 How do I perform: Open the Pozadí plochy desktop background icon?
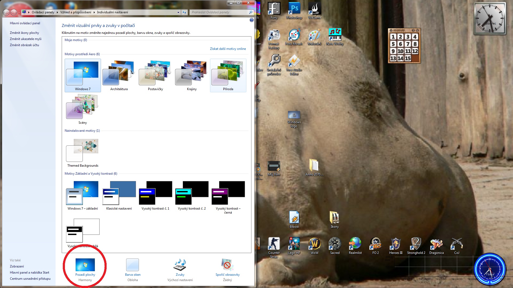tap(85, 265)
